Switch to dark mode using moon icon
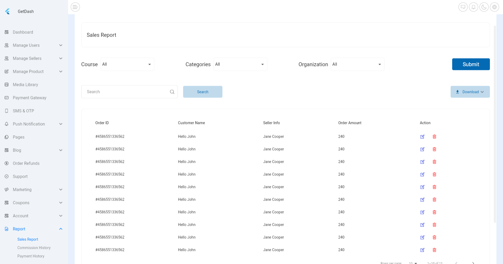The image size is (503, 264). [484, 7]
